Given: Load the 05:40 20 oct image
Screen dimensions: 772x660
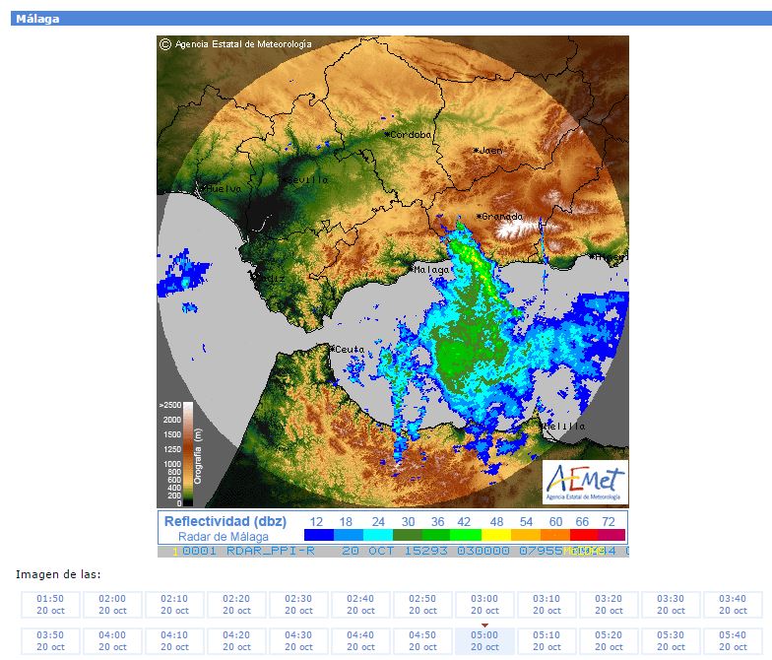Looking at the screenshot, I should click(733, 640).
